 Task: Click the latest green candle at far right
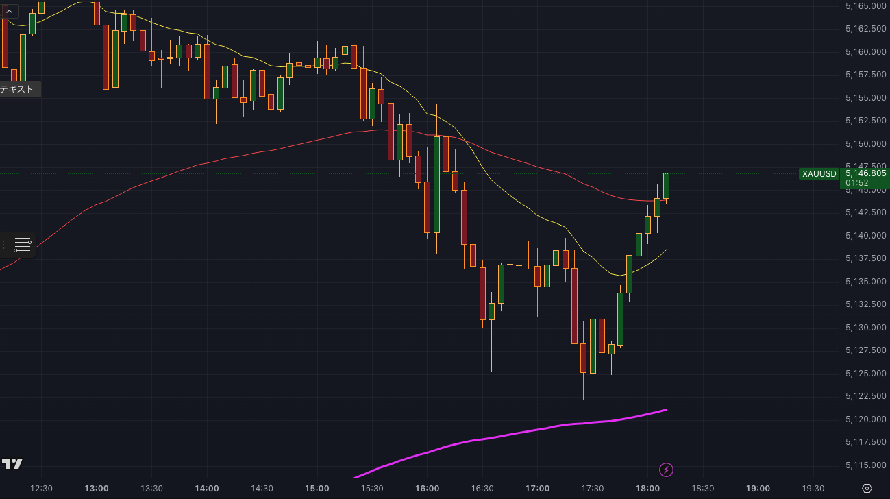[666, 186]
